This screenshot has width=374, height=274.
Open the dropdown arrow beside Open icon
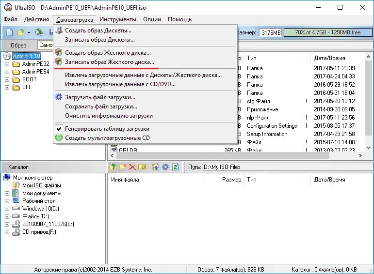(29, 32)
